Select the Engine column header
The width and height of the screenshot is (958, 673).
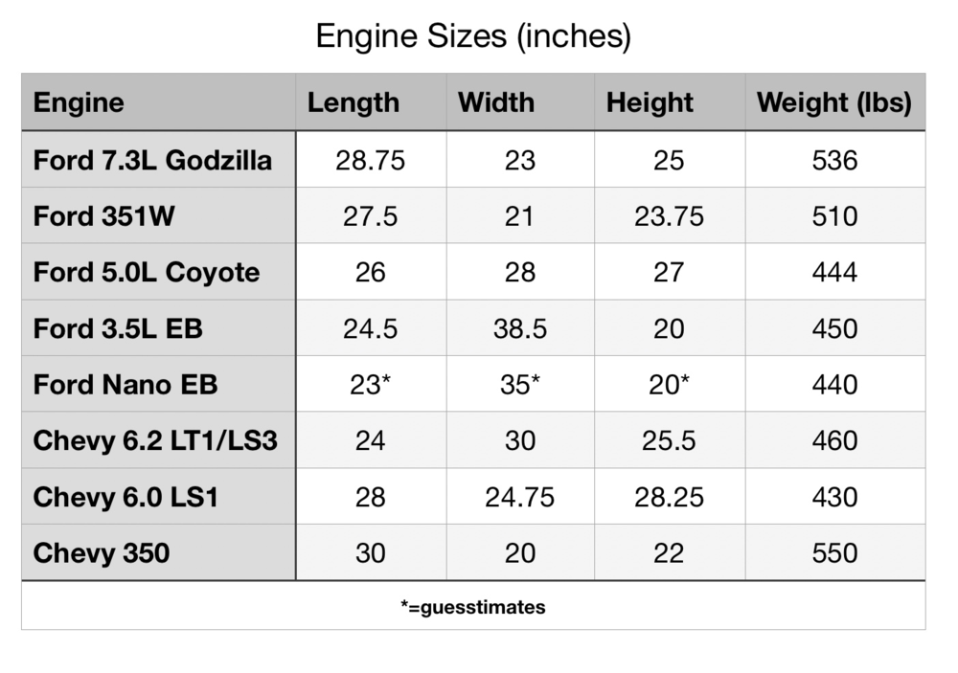[79, 102]
